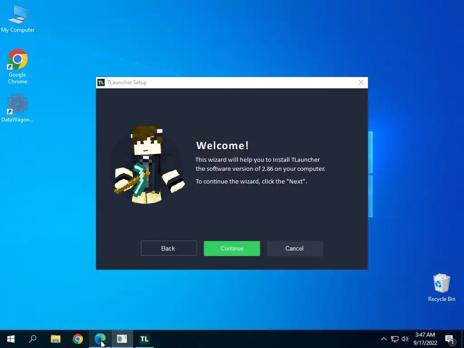Open the Recycle Bin on desktop

(x=441, y=287)
